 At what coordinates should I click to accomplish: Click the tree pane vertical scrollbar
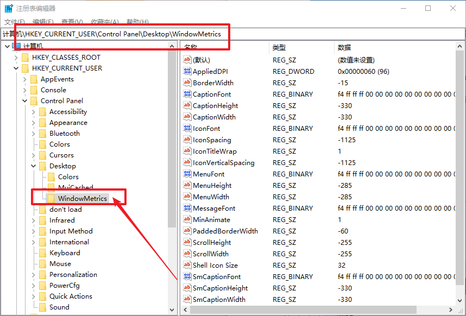[x=172, y=163]
